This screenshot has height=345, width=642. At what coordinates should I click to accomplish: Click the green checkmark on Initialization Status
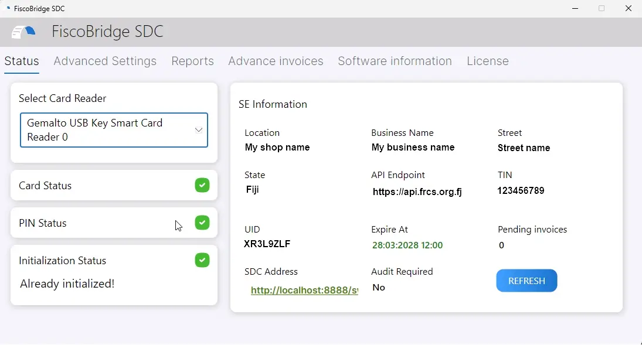coord(202,260)
